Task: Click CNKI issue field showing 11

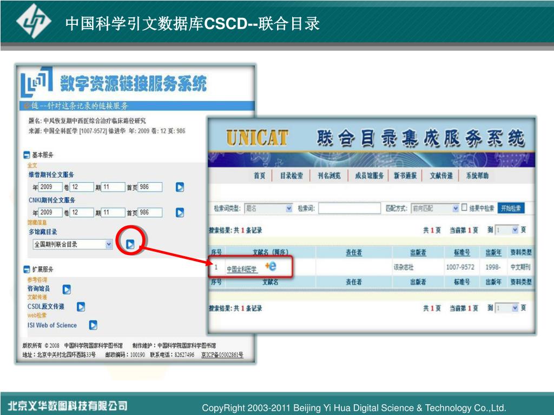Action: click(x=113, y=212)
